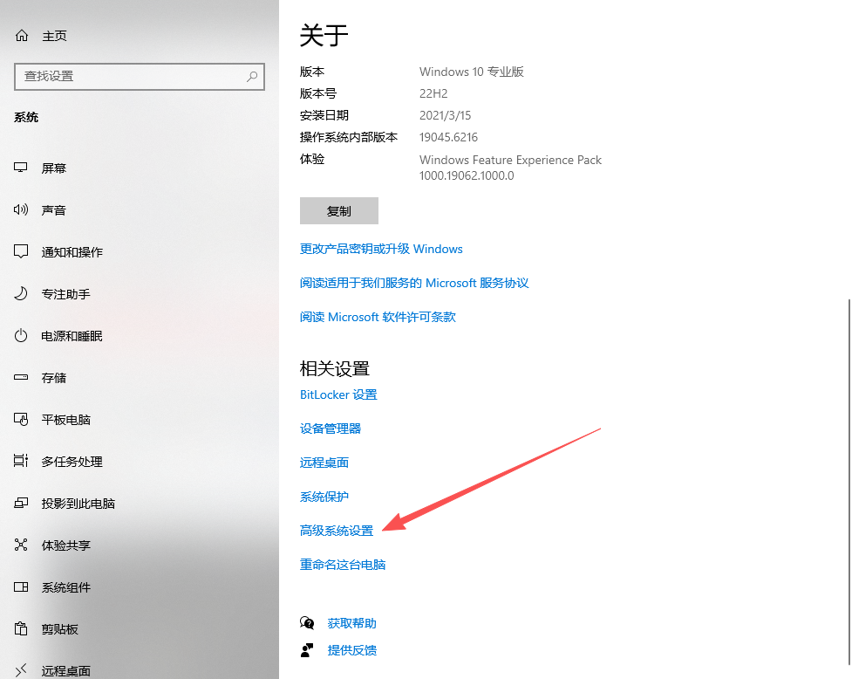Click the 复制 copy button
Viewport: 852px width, 679px height.
[339, 211]
